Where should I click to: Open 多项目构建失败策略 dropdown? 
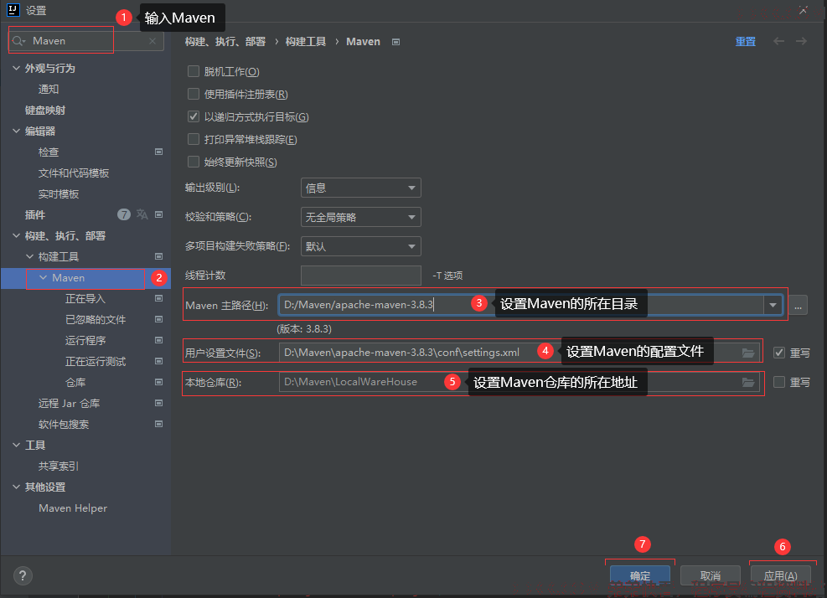click(x=361, y=246)
